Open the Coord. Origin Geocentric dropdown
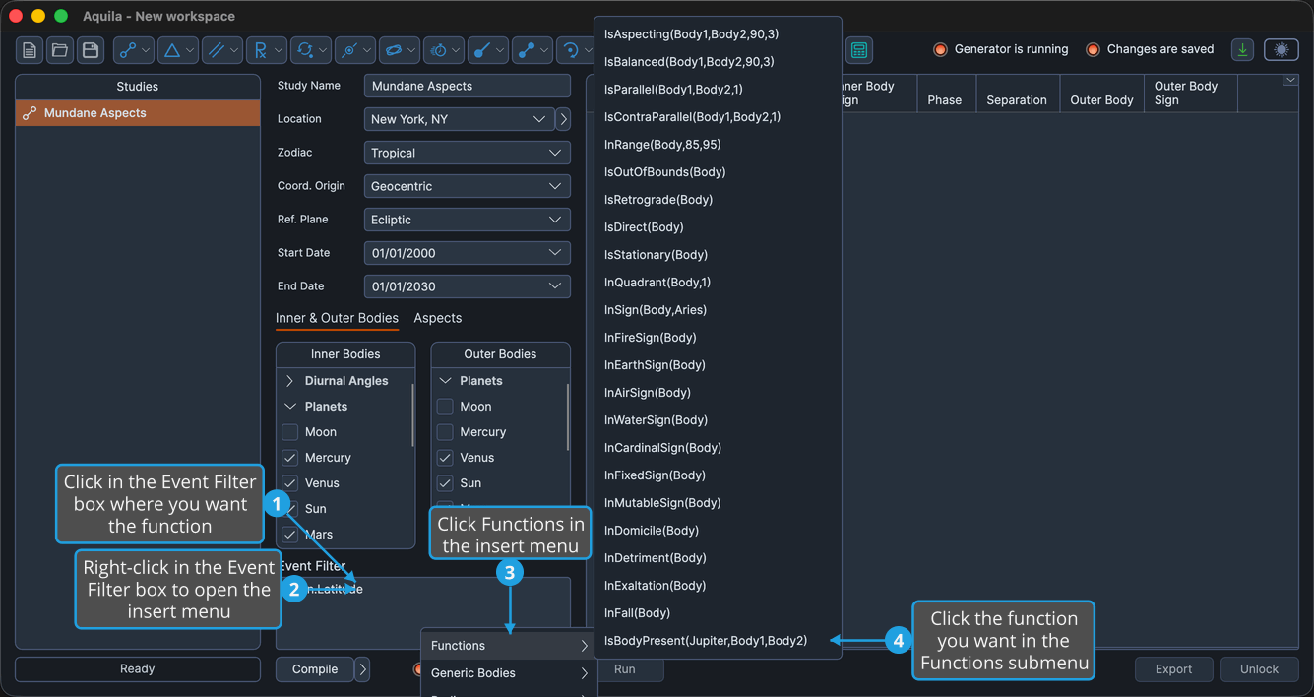The height and width of the screenshot is (697, 1314). coord(468,186)
